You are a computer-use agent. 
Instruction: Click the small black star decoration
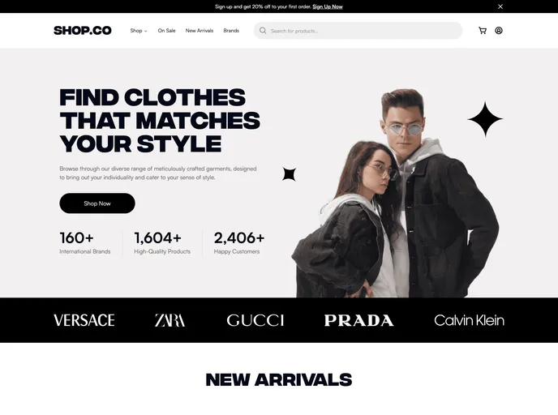(289, 174)
